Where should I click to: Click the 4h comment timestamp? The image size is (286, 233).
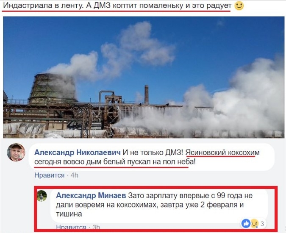coord(75,175)
